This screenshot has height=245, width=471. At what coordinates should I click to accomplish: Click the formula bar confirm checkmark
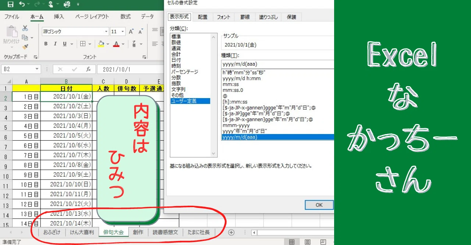point(74,69)
